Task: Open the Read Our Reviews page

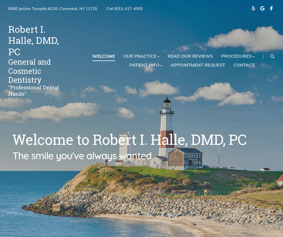Action: pyautogui.click(x=190, y=56)
